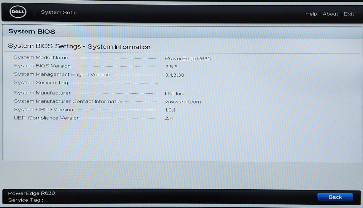Click the Dell Inc. manufacturer value

point(175,94)
